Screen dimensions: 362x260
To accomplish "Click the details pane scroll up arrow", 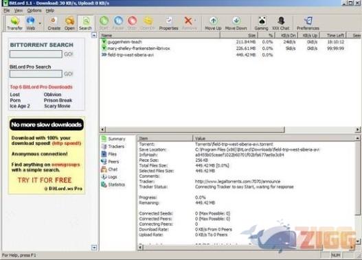I will tap(358, 138).
